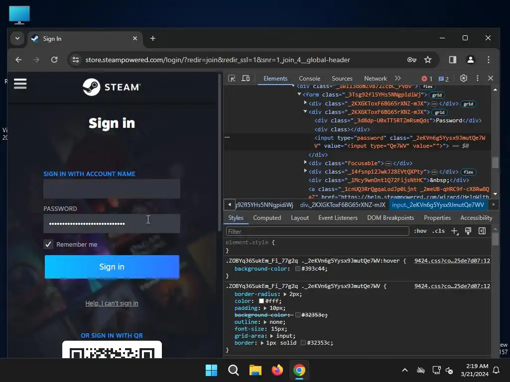Toggle the device toolbar in DevTools
Image resolution: width=510 pixels, height=382 pixels.
[x=246, y=78]
